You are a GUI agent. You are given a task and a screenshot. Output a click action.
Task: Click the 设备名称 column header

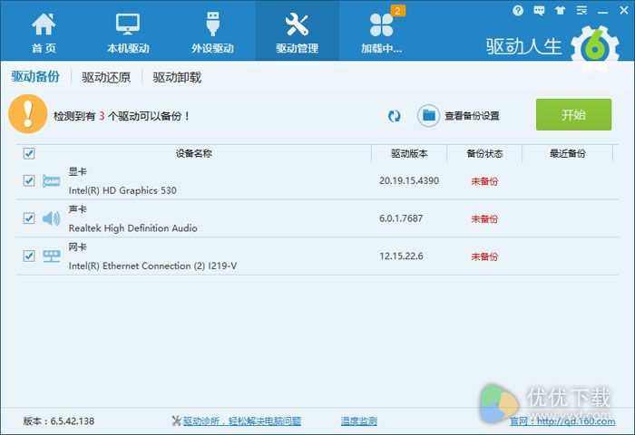pos(193,153)
